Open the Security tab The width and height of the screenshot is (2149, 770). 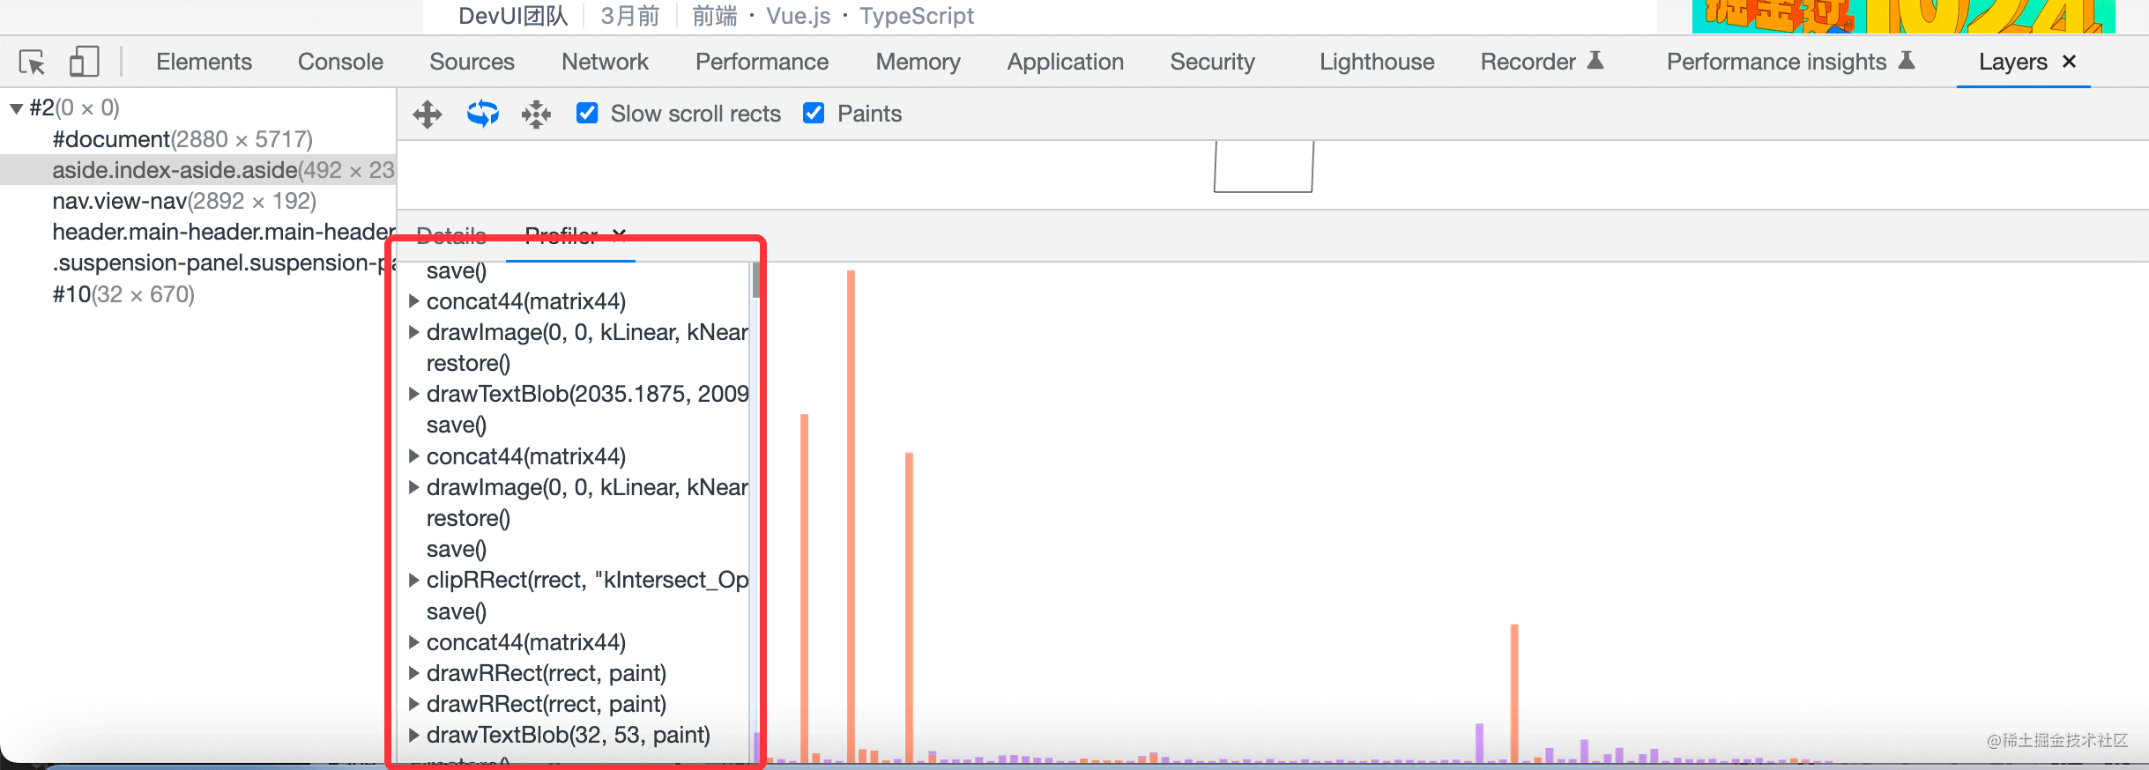(1212, 62)
